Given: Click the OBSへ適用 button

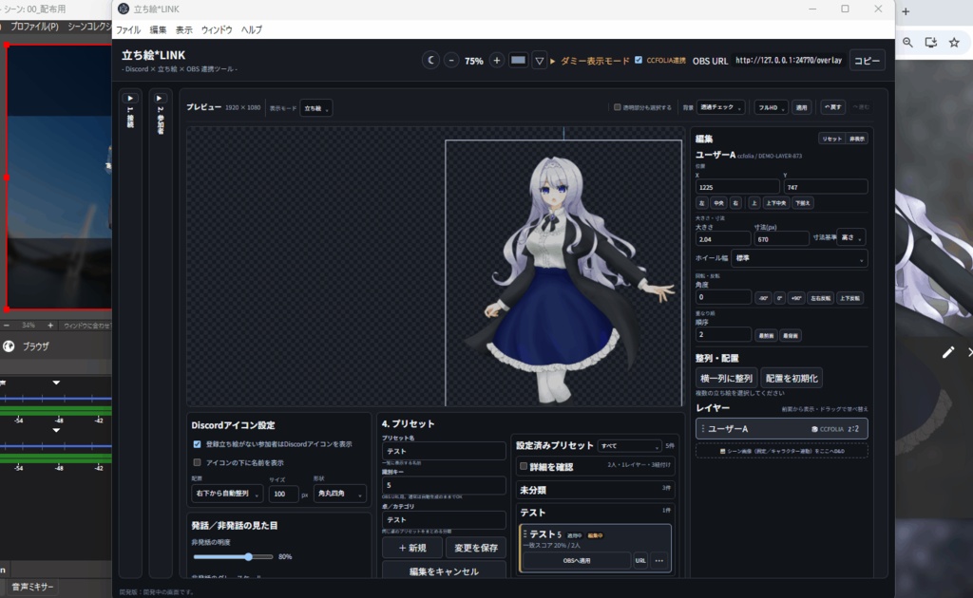Looking at the screenshot, I should click(577, 560).
